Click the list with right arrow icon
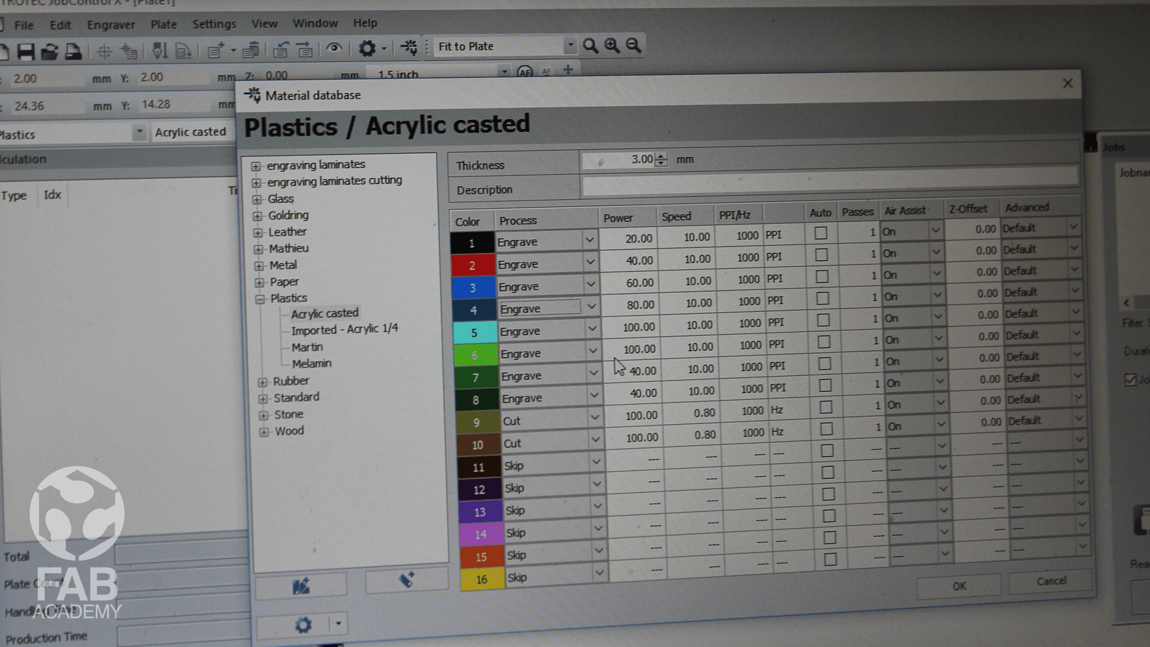Image resolution: width=1150 pixels, height=647 pixels. (305, 50)
